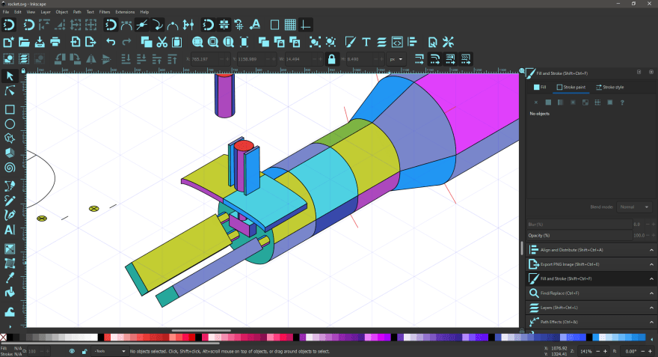Select the Selector arrow tool

(x=10, y=76)
